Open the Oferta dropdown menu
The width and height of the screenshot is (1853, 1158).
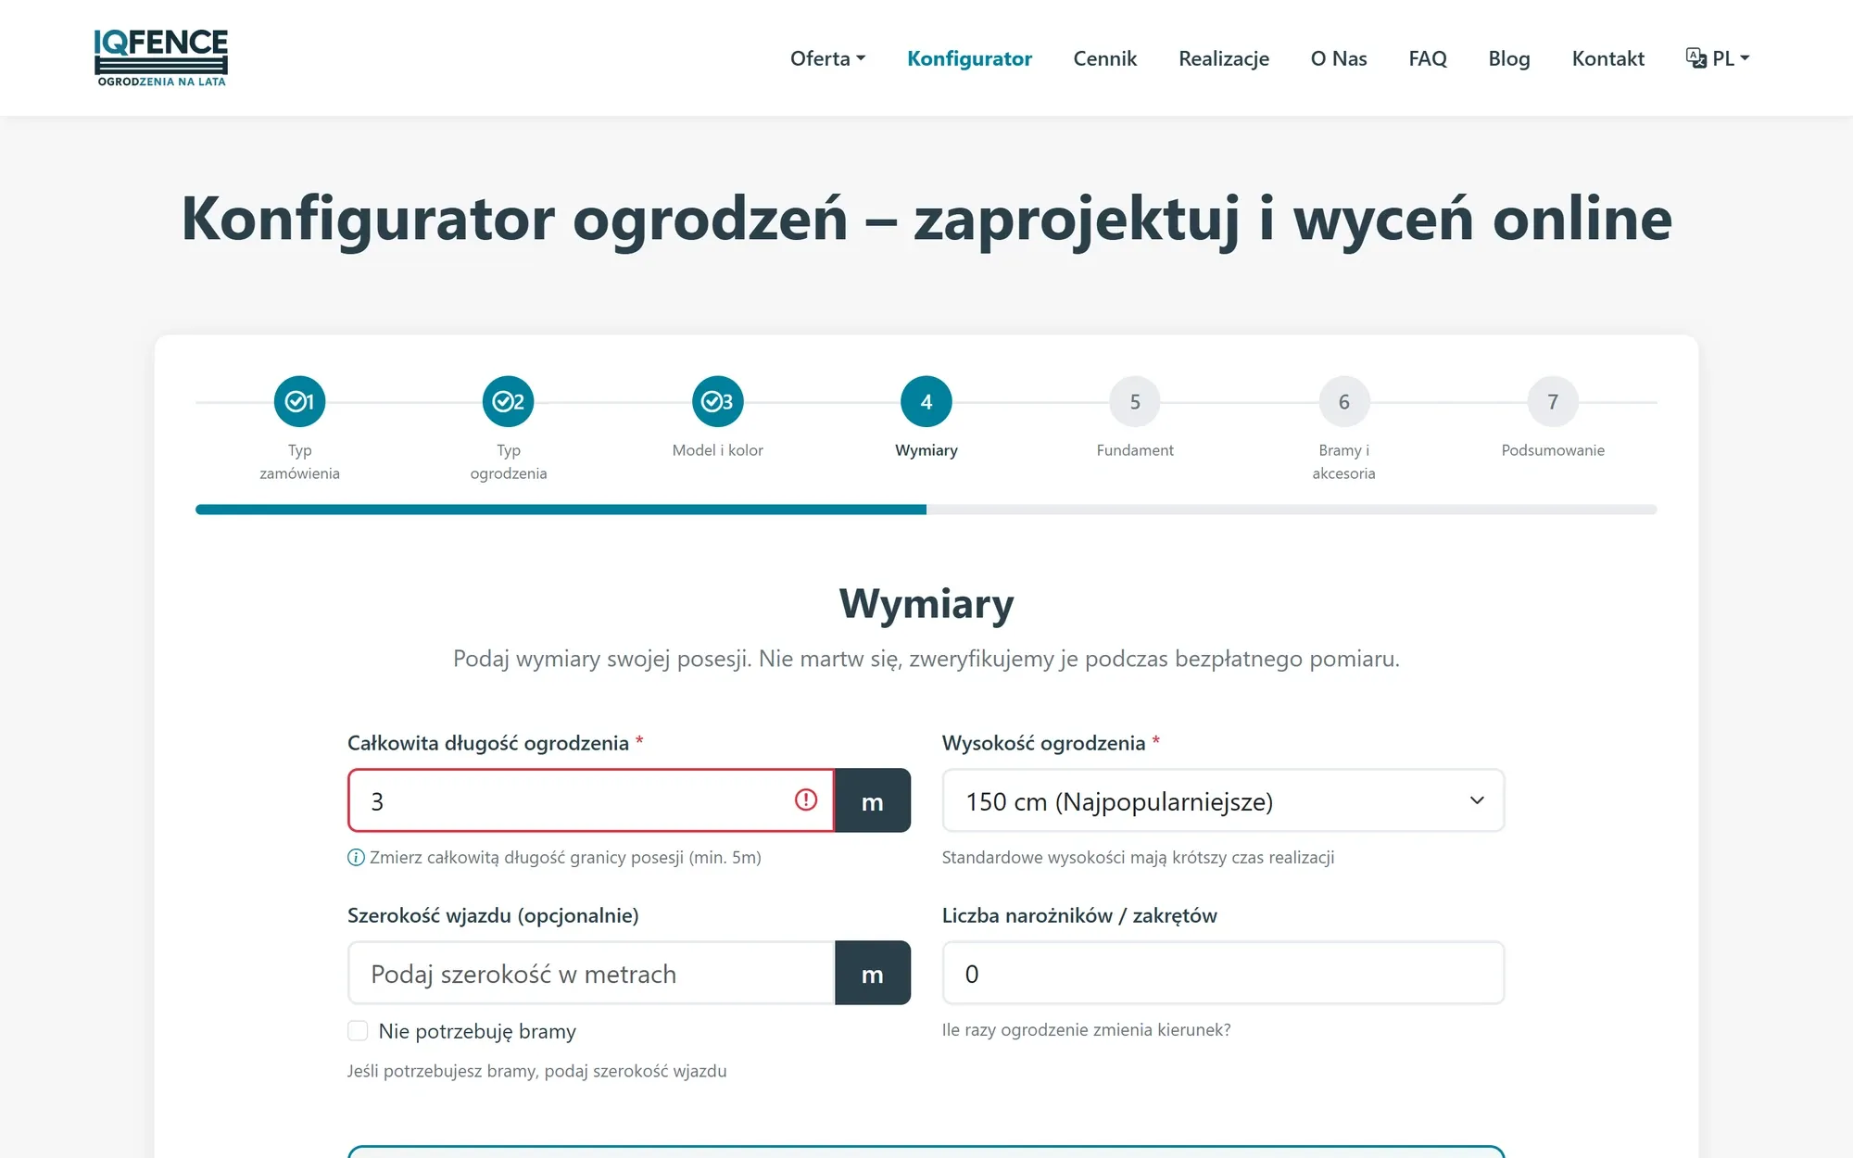(827, 58)
